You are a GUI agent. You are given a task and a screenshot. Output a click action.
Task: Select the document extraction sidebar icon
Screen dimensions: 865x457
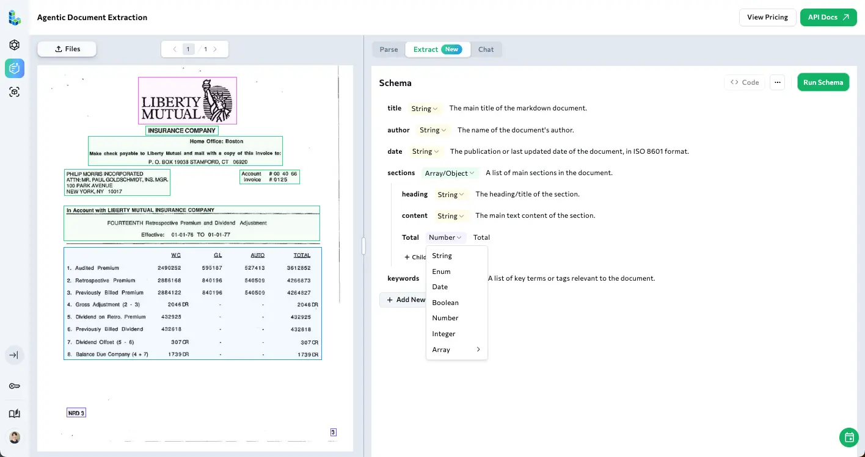point(15,68)
